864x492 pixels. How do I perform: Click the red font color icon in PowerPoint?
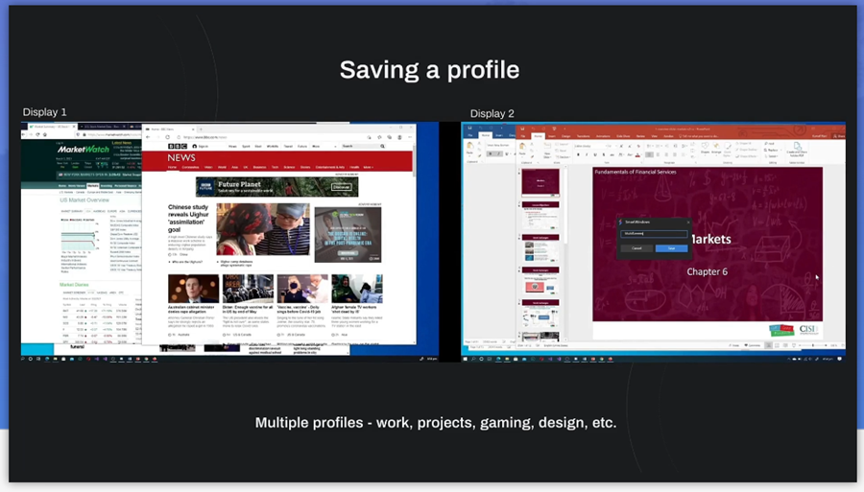(x=637, y=154)
